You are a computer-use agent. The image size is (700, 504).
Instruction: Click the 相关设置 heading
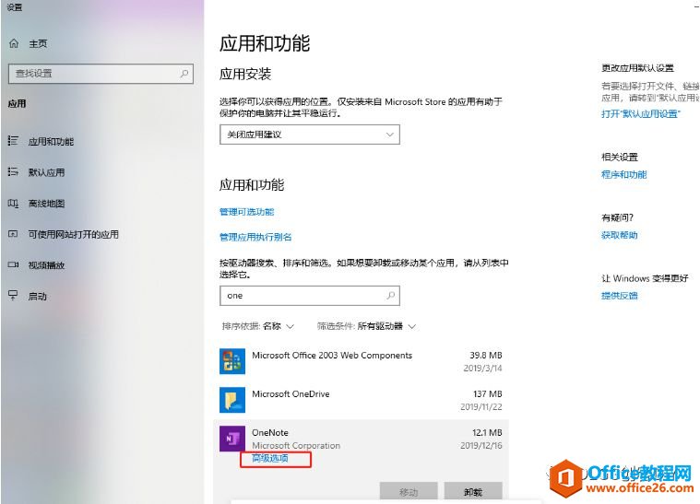click(x=620, y=157)
